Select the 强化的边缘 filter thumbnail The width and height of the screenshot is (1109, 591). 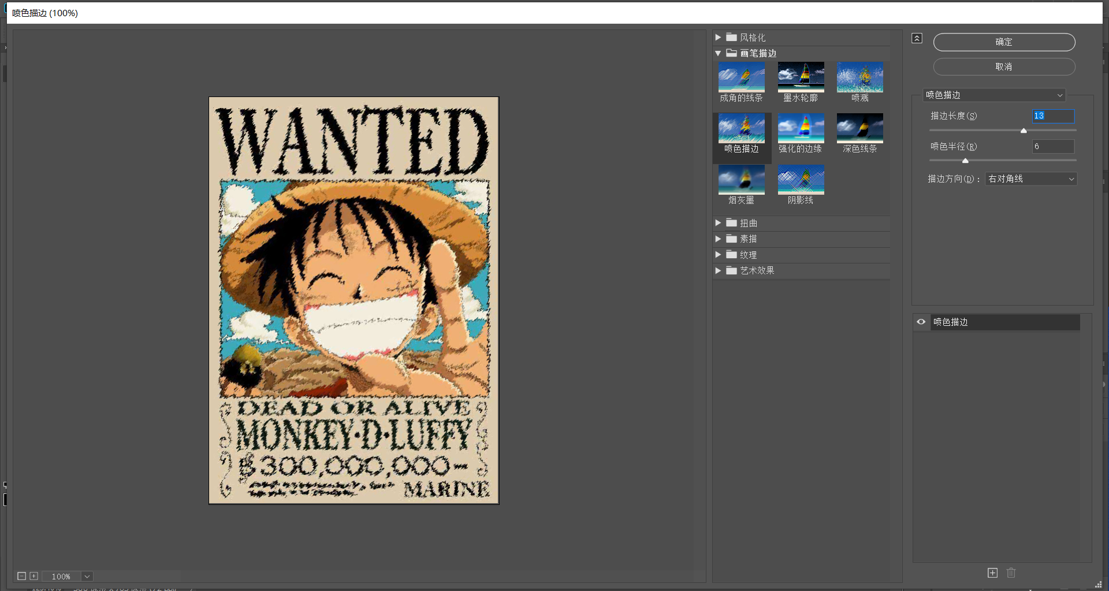point(801,128)
